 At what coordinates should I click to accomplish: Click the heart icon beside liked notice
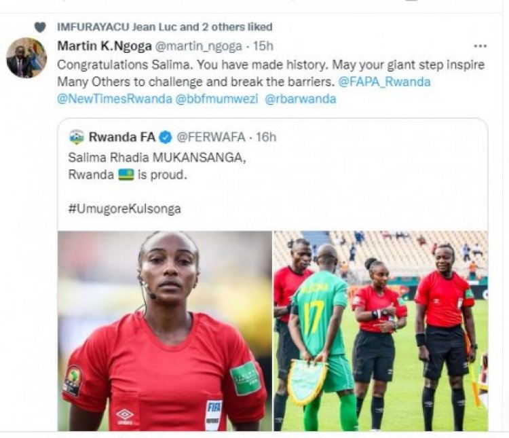[40, 27]
